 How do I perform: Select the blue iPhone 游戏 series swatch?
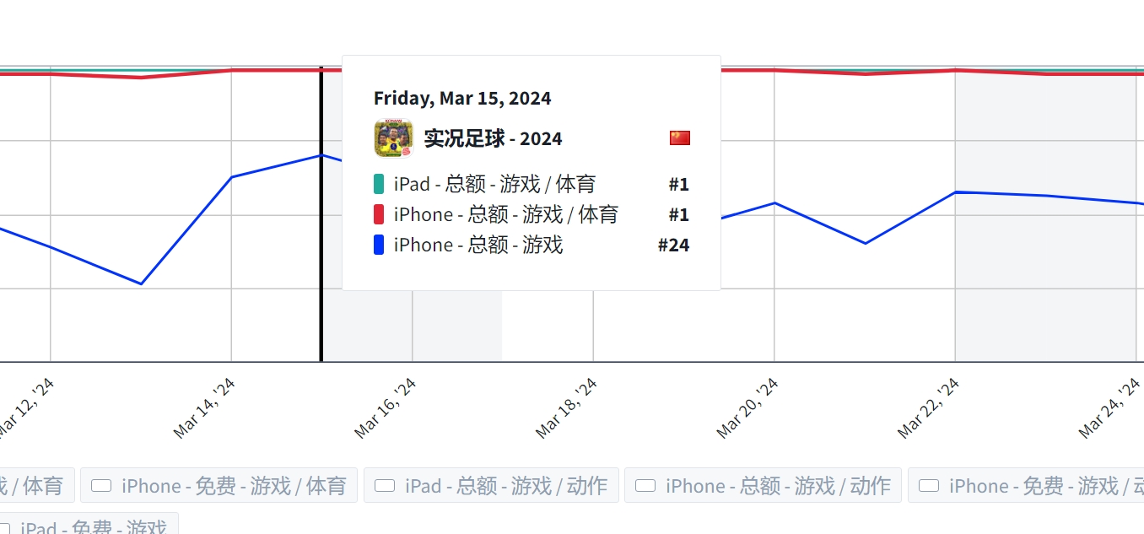(379, 245)
